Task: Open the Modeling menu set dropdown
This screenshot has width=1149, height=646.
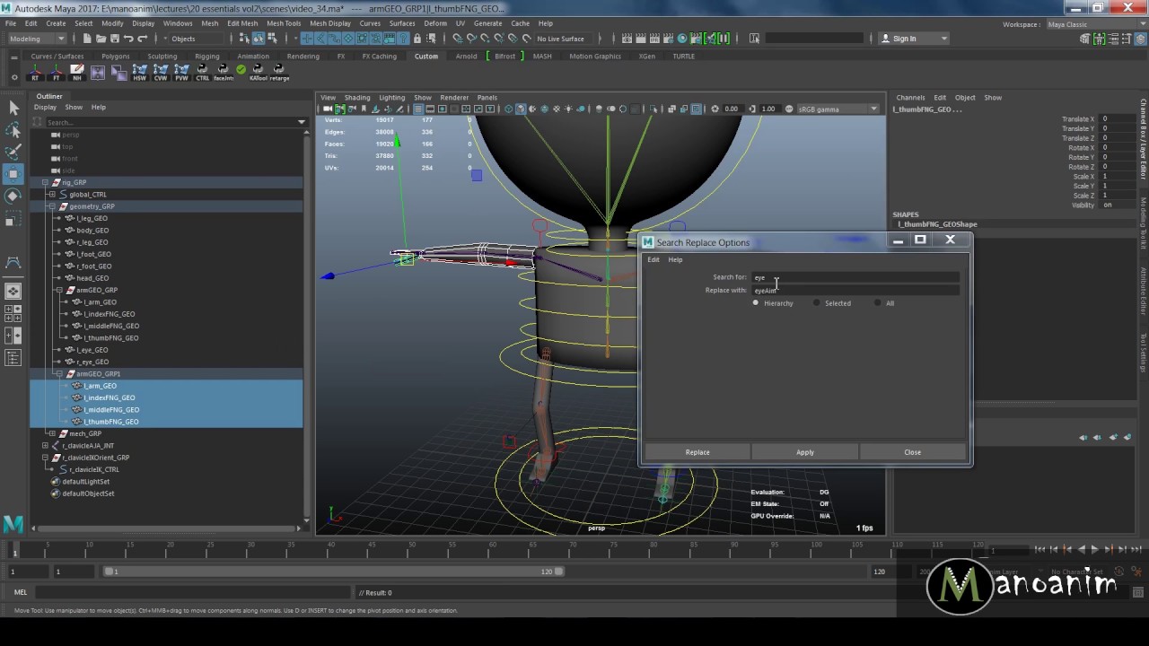Action: tap(37, 39)
